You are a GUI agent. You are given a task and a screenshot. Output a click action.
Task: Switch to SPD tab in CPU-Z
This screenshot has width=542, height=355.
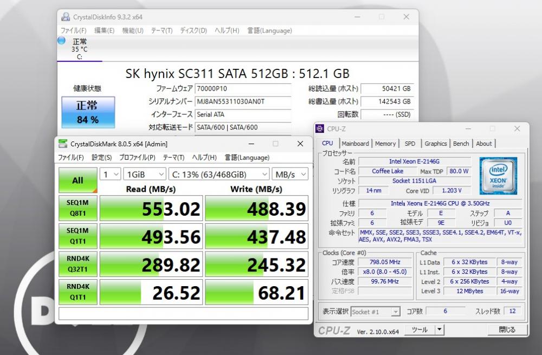410,144
